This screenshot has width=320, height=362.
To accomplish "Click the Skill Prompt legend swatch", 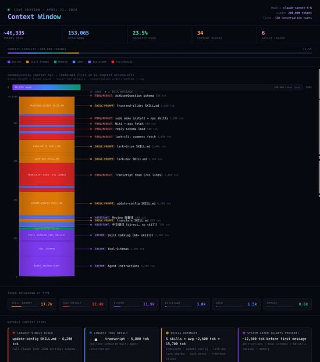I will coord(27,62).
